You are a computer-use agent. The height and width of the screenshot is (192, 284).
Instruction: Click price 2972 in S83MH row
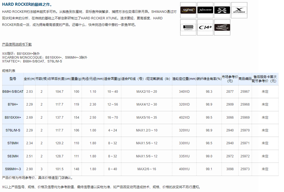click(x=230, y=156)
